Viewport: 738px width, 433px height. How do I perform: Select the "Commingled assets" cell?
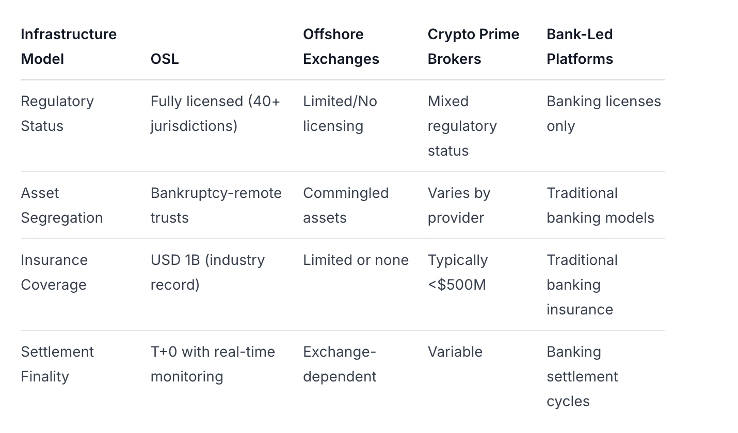346,205
